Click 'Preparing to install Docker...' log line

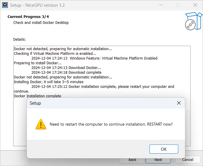38,63
